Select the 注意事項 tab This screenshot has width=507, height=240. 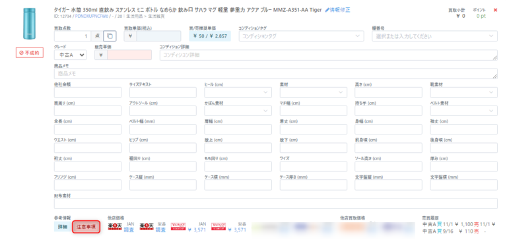[x=86, y=227]
